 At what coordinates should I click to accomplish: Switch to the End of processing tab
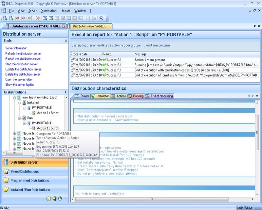tap(161, 96)
